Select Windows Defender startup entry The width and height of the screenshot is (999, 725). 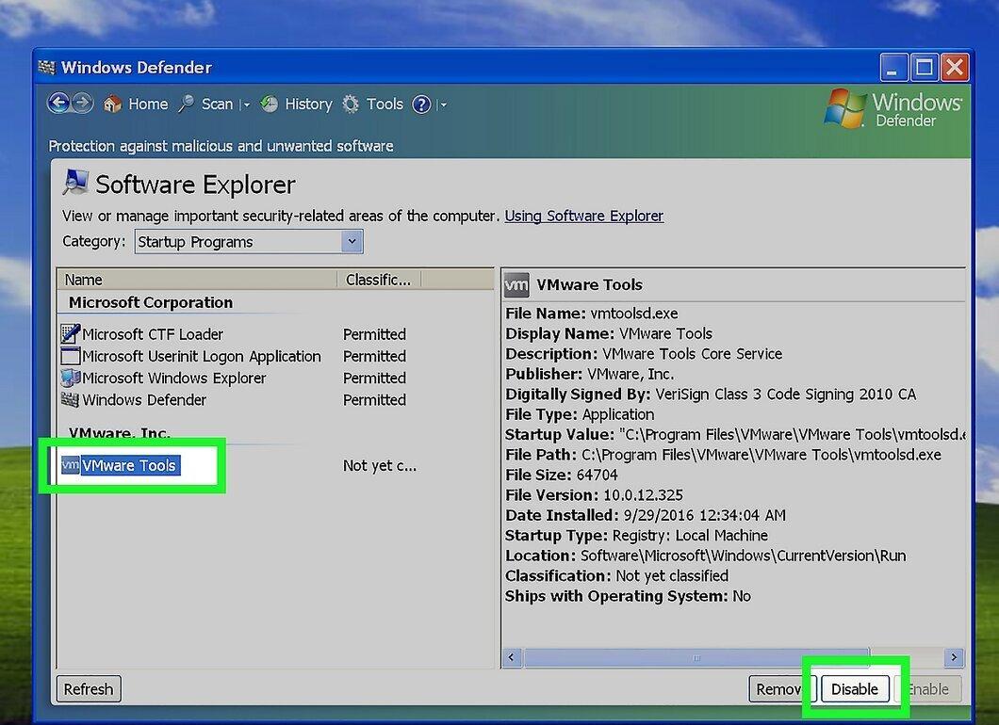(144, 400)
